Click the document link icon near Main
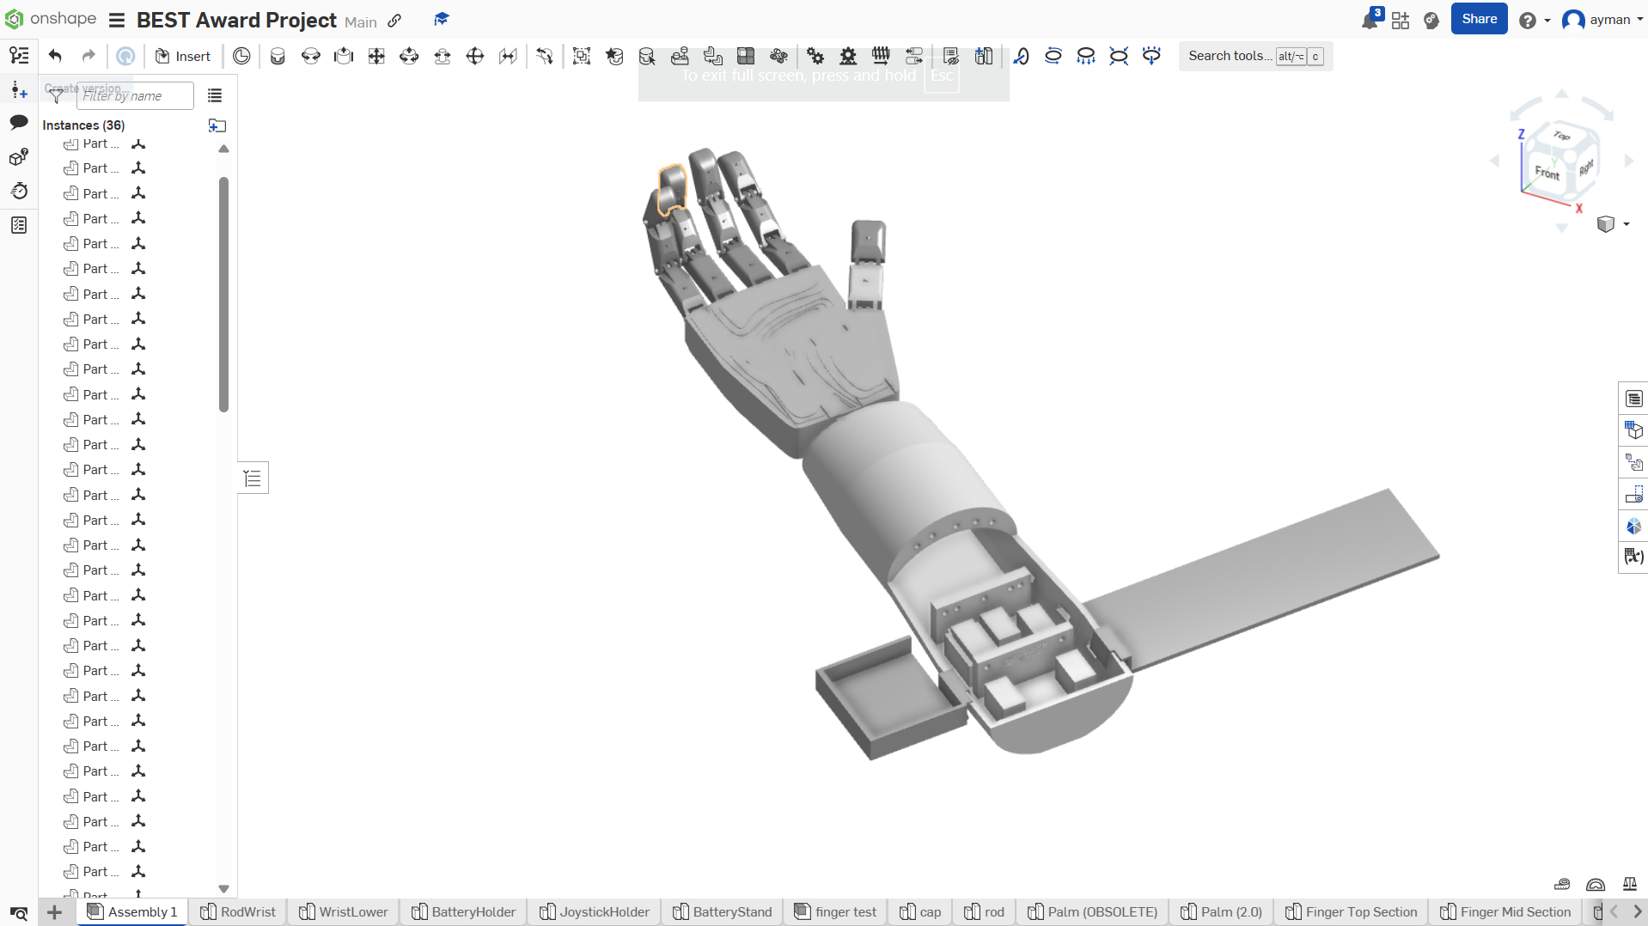The height and width of the screenshot is (926, 1648). pos(394,21)
